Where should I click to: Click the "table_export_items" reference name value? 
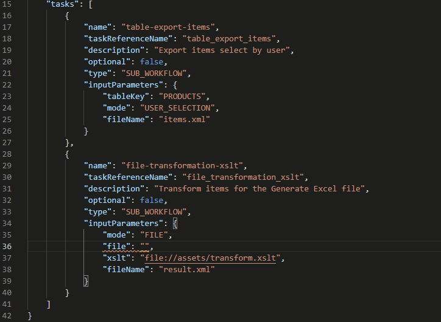pyautogui.click(x=228, y=38)
